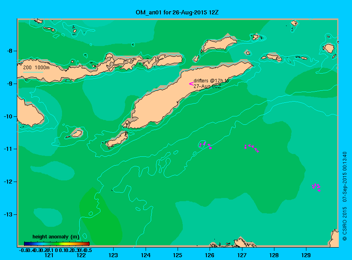The width and height of the screenshot is (352, 260).
Task: Click longitude axis label 128
Action: click(x=274, y=255)
